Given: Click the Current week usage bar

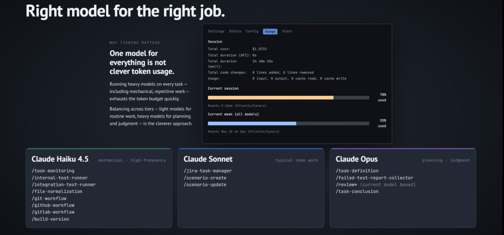Looking at the screenshot, I should [289, 123].
